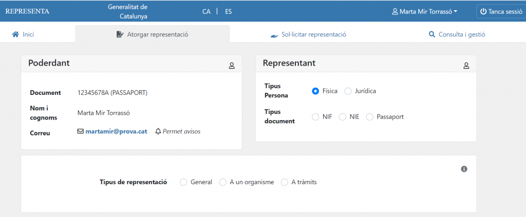The width and height of the screenshot is (526, 217).
Task: Click the REPRESENTA logo
Action: (x=27, y=11)
